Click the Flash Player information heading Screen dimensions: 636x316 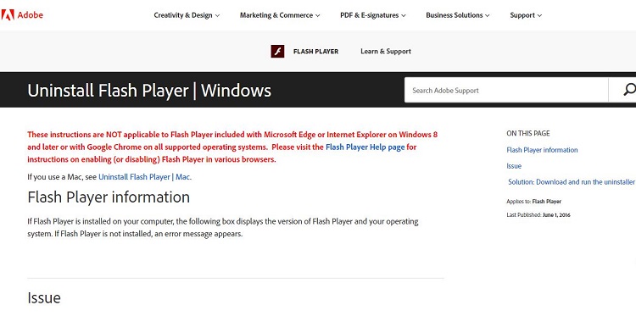(109, 197)
